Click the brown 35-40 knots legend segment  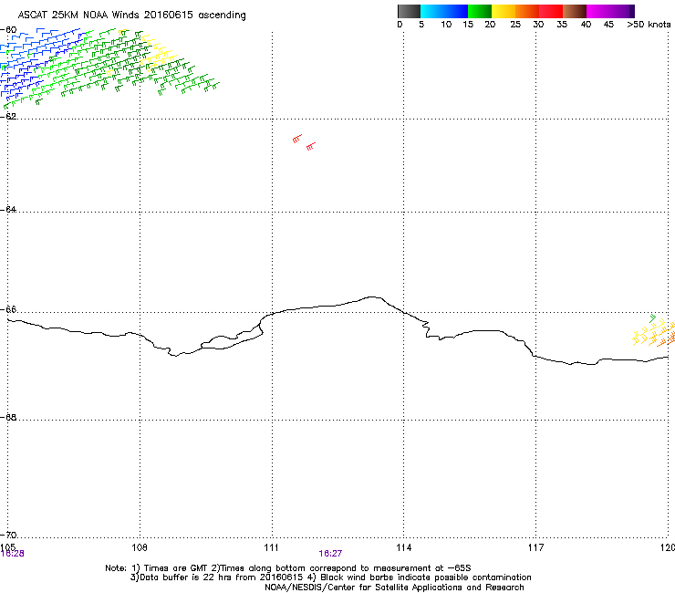pyautogui.click(x=575, y=11)
